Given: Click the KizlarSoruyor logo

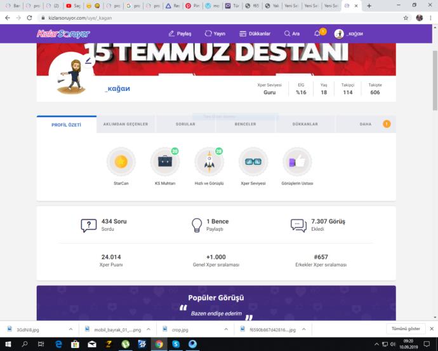Looking at the screenshot, I should point(63,34).
